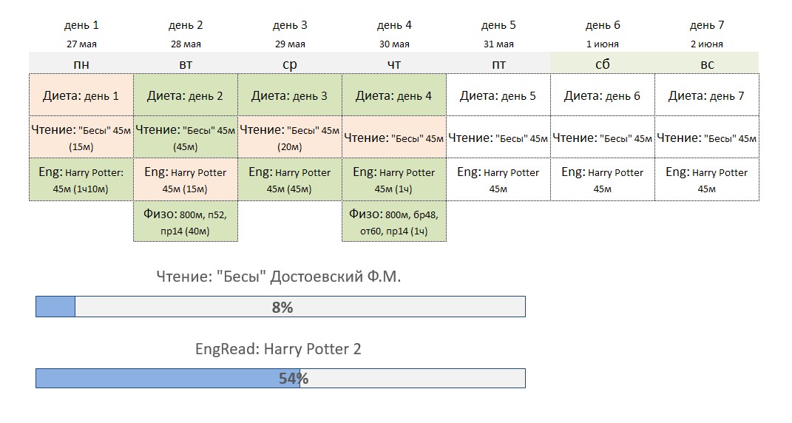
Task: Select Thursday's Чтение Бесы cell
Action: (394, 137)
